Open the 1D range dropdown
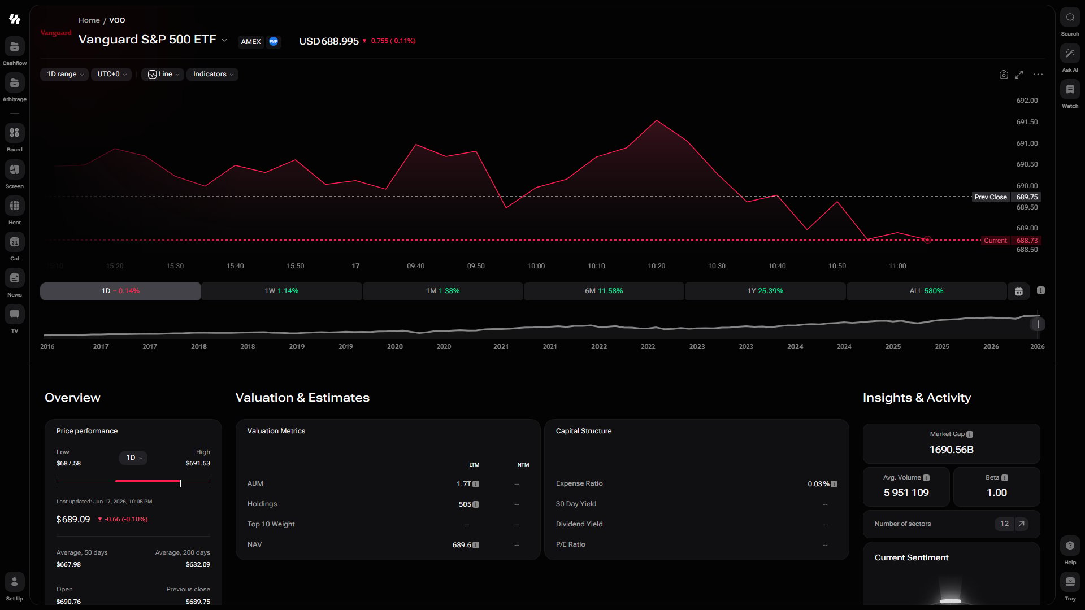 [64, 74]
